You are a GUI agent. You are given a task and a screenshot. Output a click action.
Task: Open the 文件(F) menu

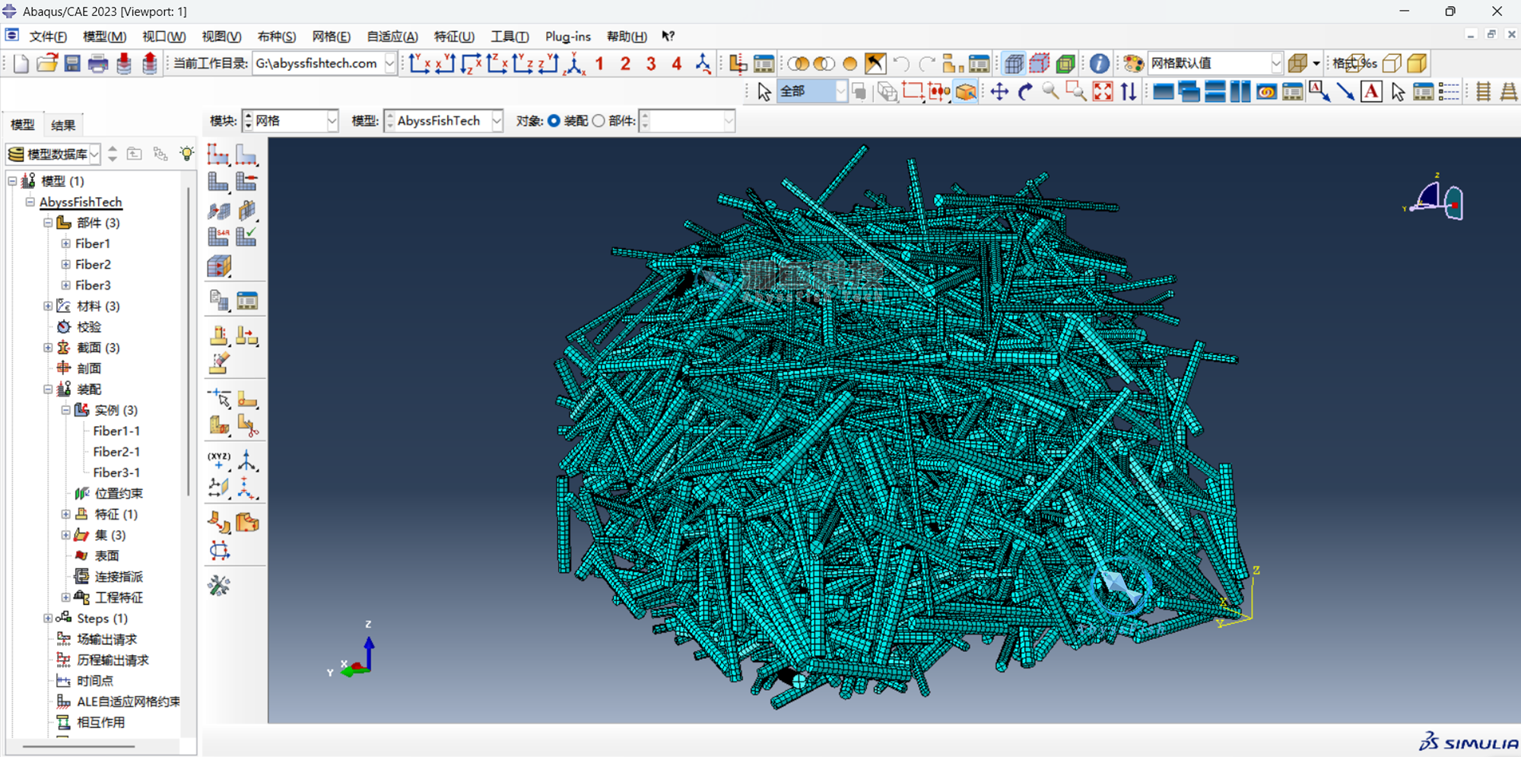[48, 37]
